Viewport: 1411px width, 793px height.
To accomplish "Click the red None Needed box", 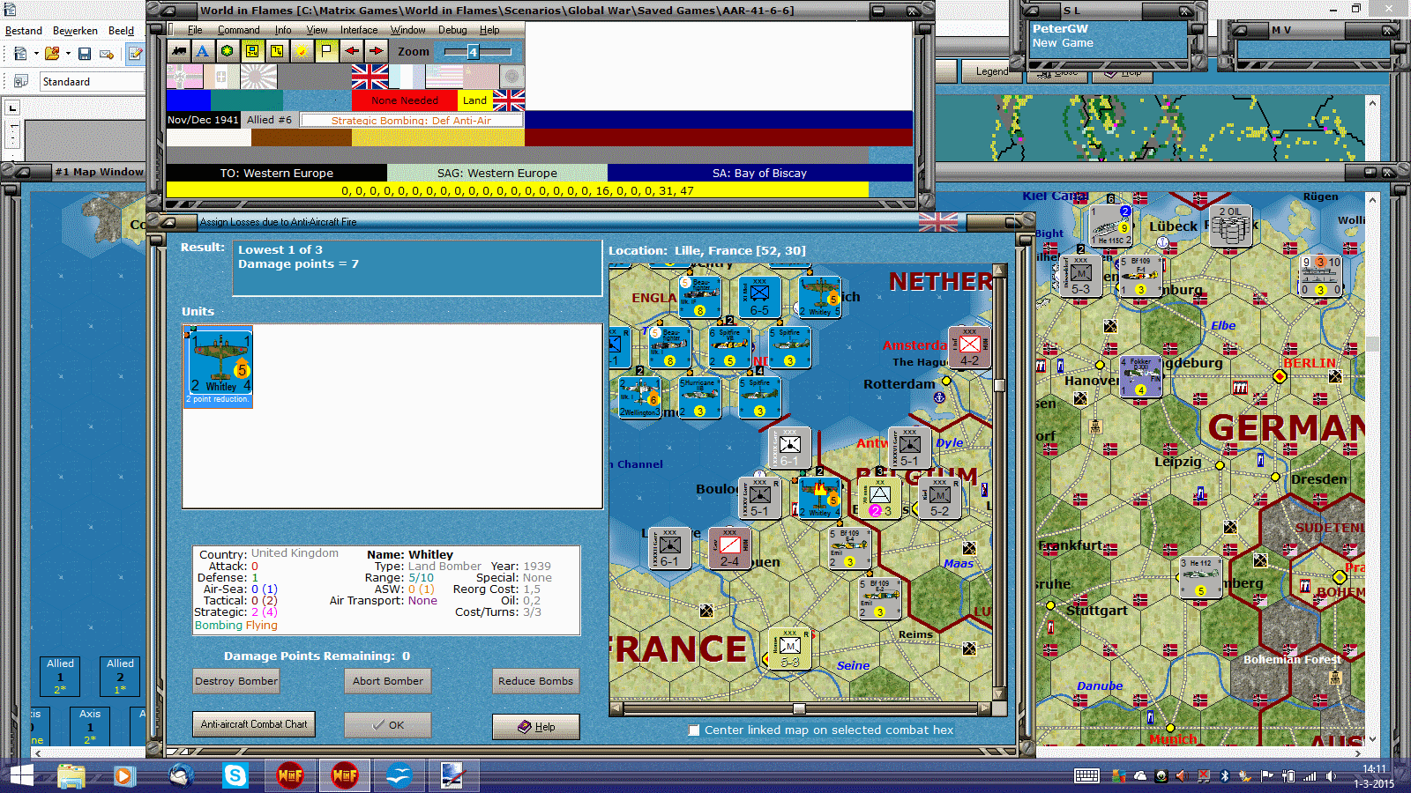I will point(405,100).
